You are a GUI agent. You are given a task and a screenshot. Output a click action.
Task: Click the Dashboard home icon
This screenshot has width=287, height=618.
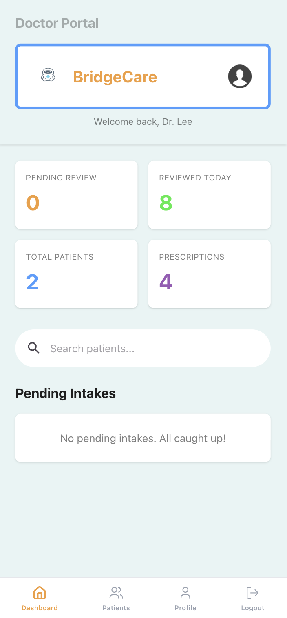40,592
